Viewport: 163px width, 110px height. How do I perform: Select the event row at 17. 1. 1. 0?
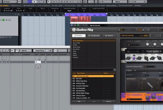click(35, 57)
